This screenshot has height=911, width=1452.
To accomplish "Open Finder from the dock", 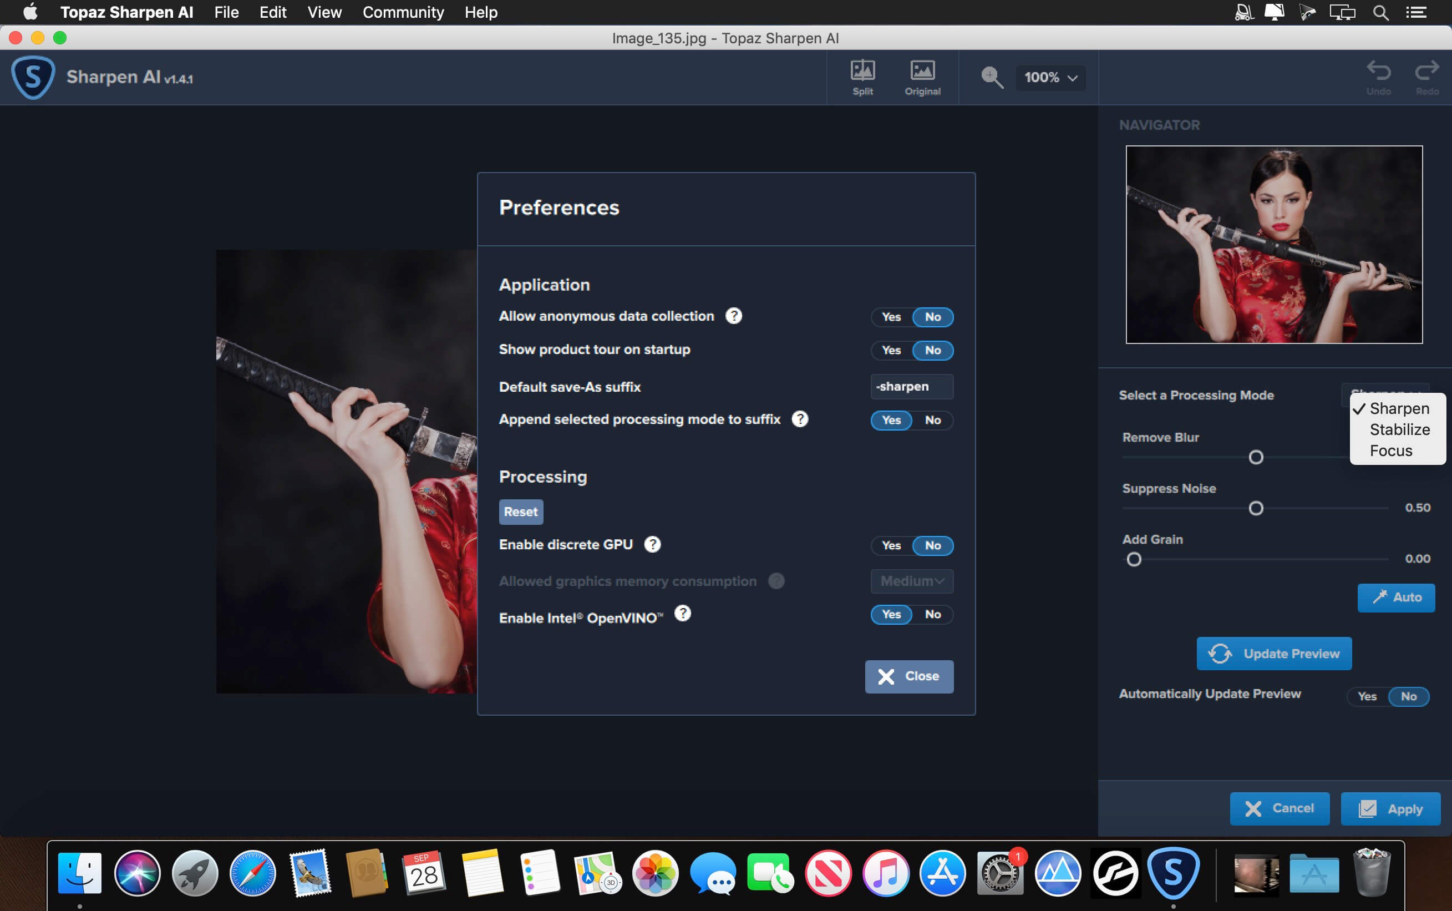I will click(x=79, y=872).
